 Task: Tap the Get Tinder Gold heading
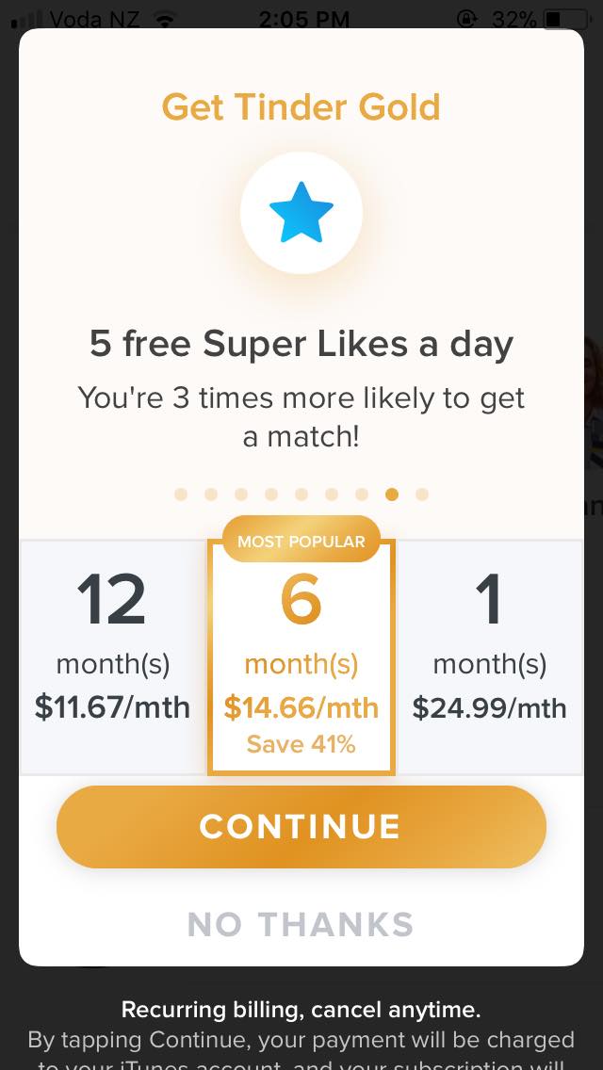301,106
